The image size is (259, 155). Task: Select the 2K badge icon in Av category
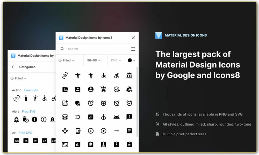click(x=45, y=141)
